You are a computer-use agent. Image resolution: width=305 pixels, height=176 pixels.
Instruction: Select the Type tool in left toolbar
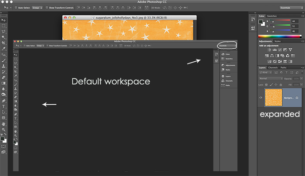point(4,106)
